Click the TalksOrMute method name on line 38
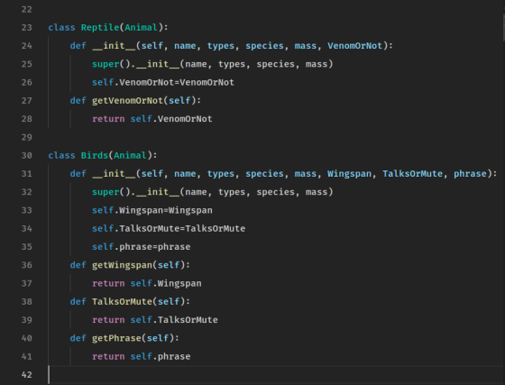This screenshot has height=385, width=505. click(x=122, y=302)
